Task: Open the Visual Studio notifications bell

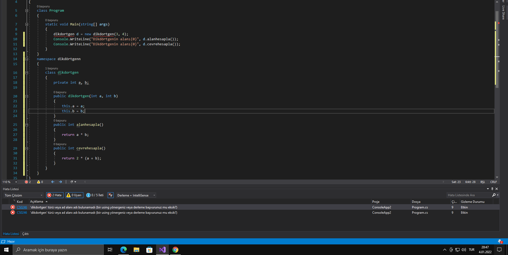Action: (500, 241)
